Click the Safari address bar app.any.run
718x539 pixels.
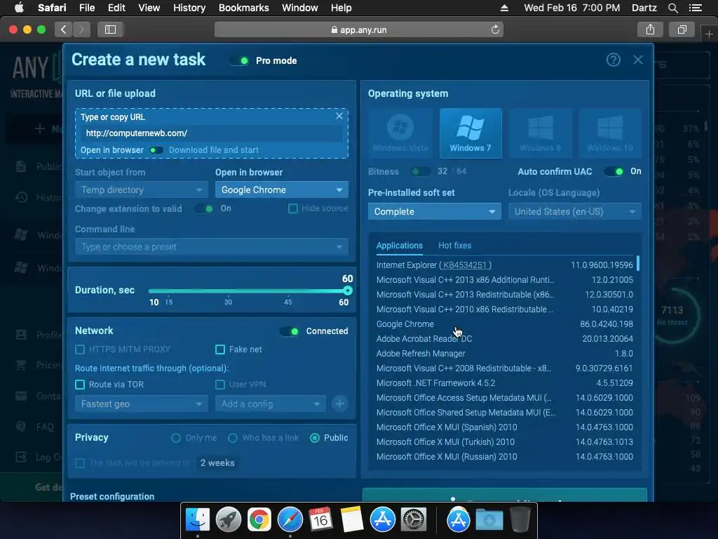click(x=359, y=29)
